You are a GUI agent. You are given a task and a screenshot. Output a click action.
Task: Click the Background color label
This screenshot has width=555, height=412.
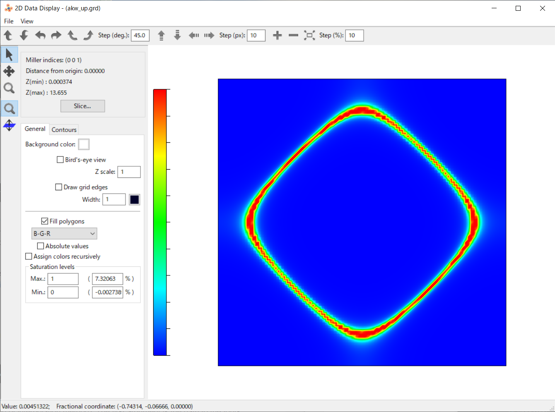tap(50, 144)
